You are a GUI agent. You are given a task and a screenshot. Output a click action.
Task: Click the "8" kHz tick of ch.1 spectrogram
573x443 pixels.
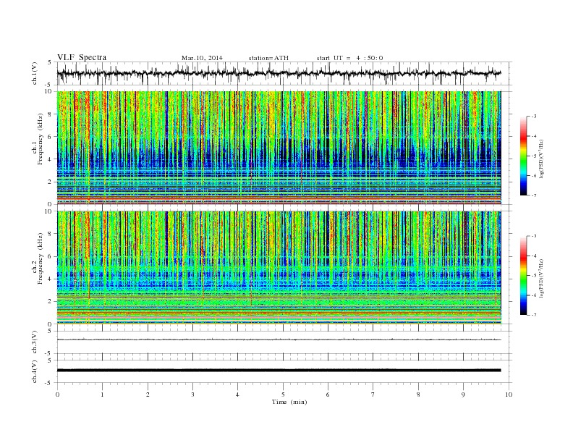(x=50, y=114)
